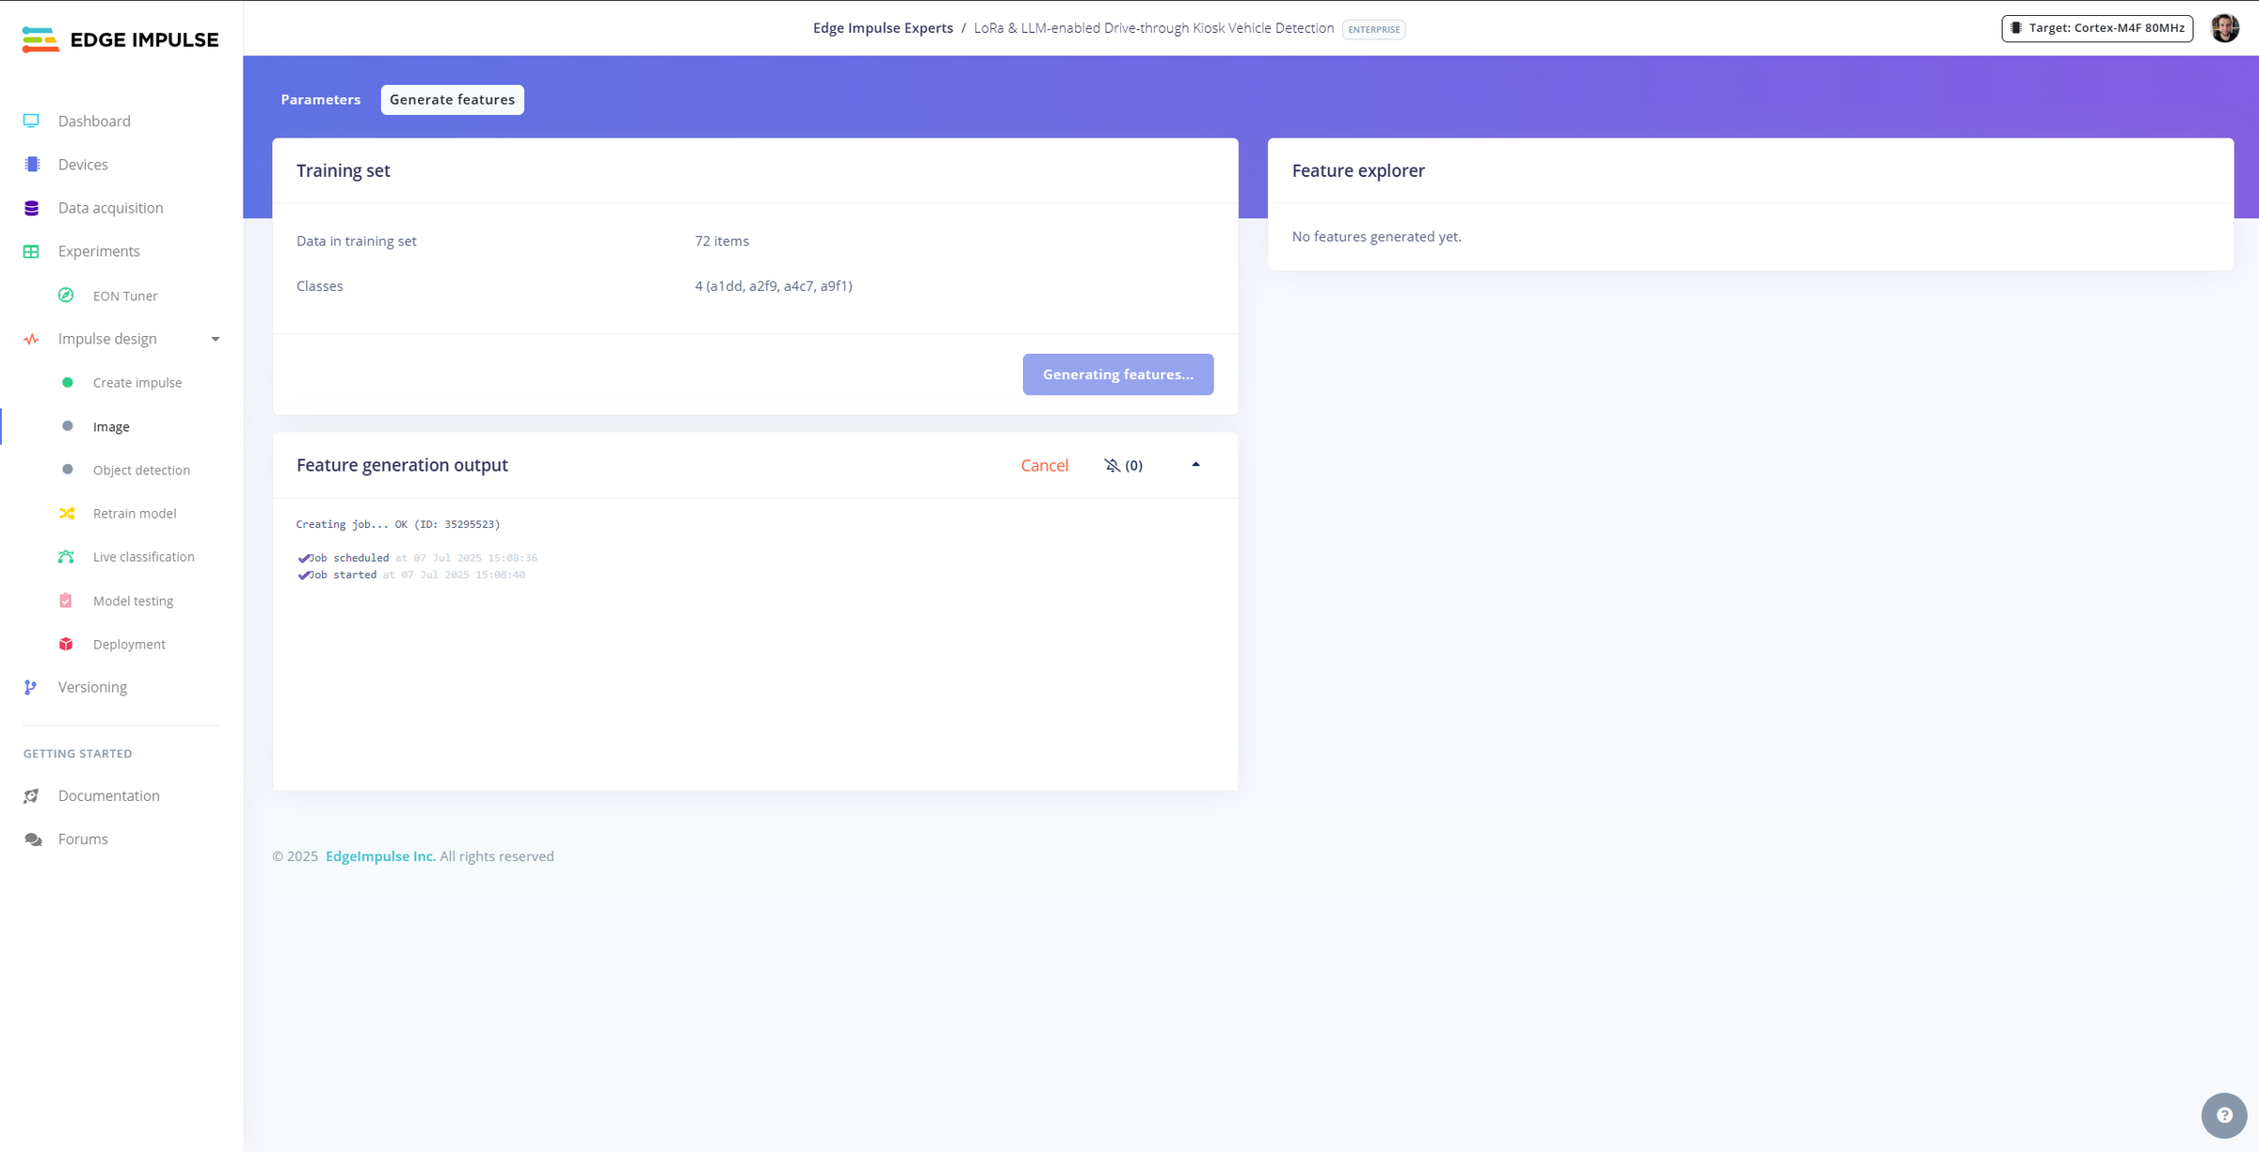2259x1152 pixels.
Task: Click the Training set heading
Action: 343,170
